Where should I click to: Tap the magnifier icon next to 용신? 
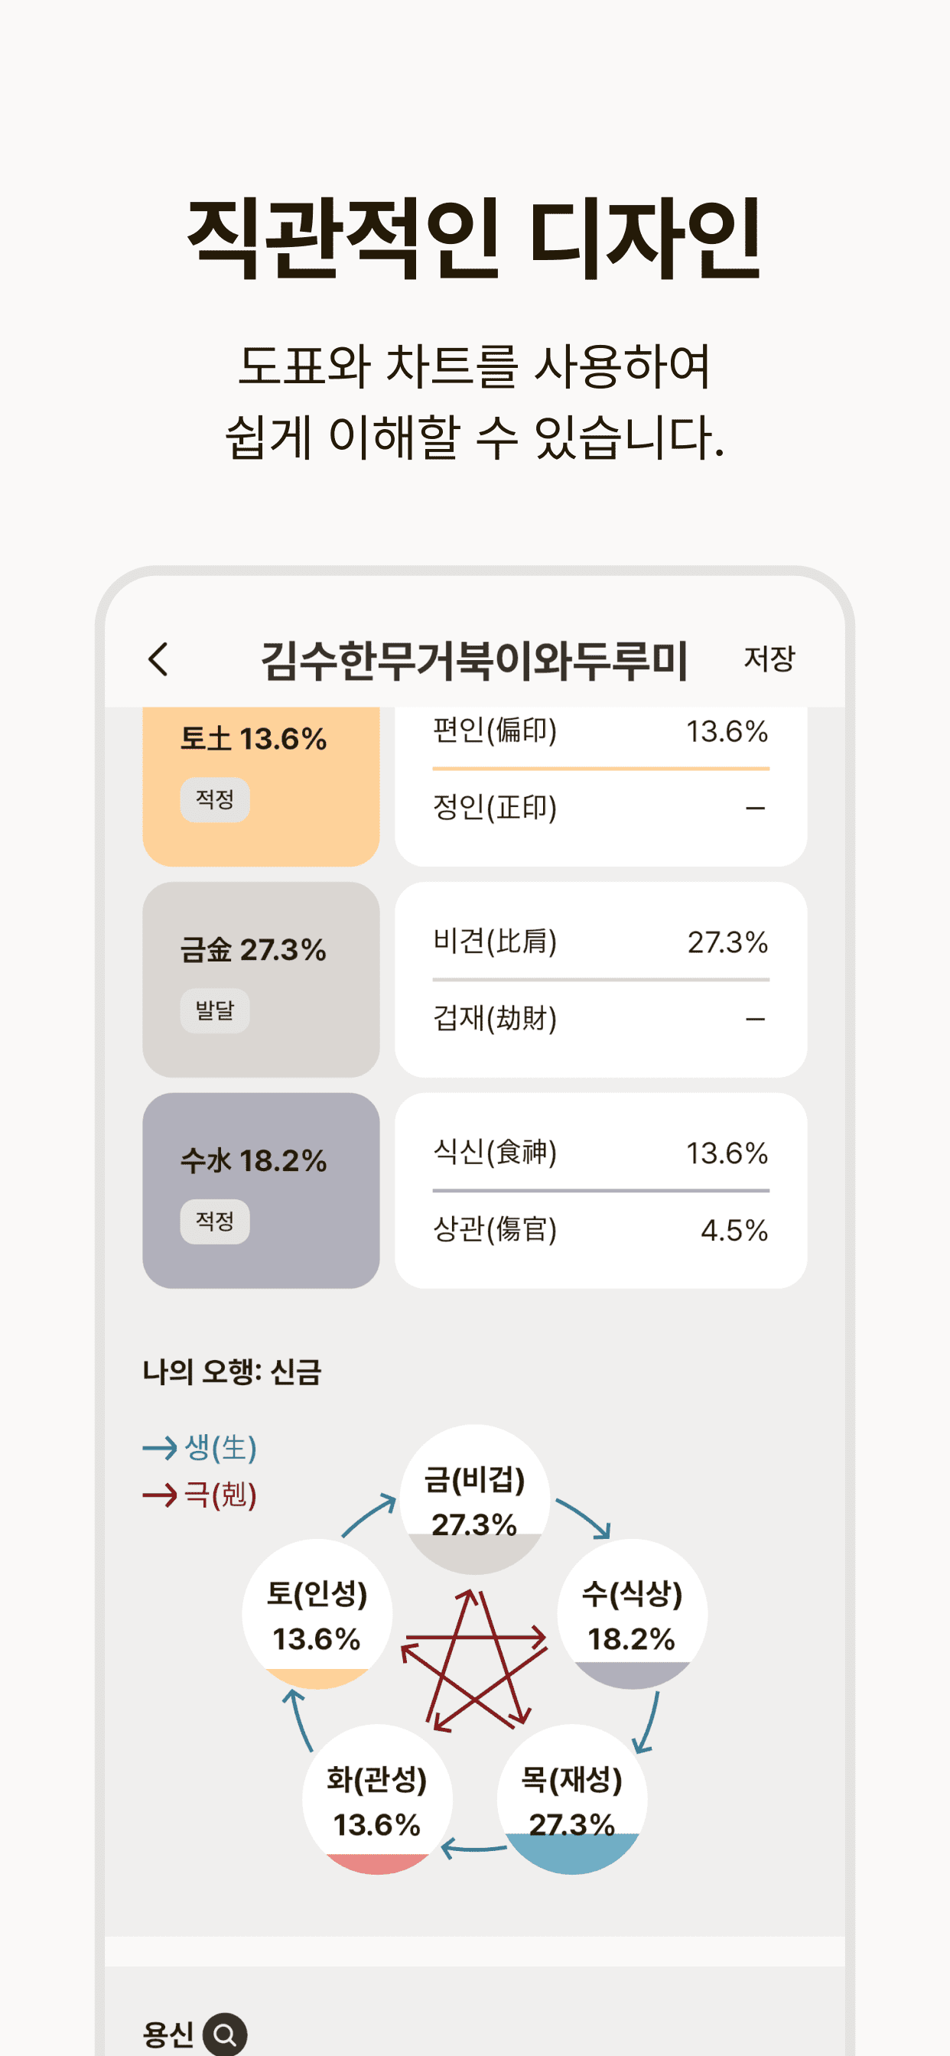coord(224,2035)
